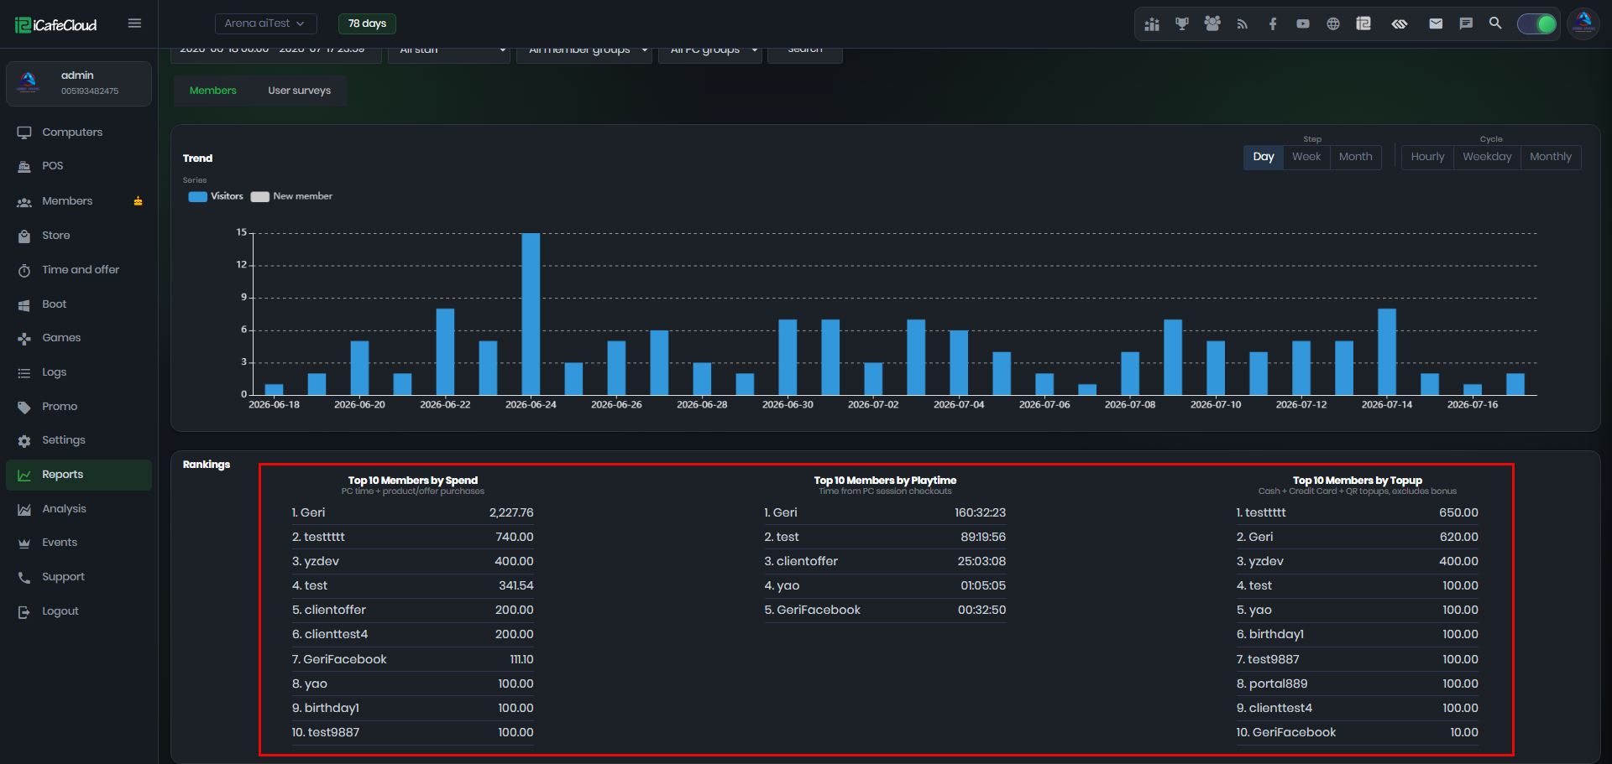This screenshot has height=764, width=1612.
Task: Select the Monthly cycle button
Action: tap(1551, 157)
